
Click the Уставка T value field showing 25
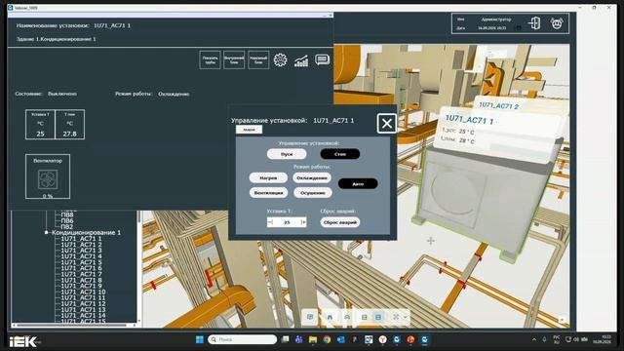287,222
